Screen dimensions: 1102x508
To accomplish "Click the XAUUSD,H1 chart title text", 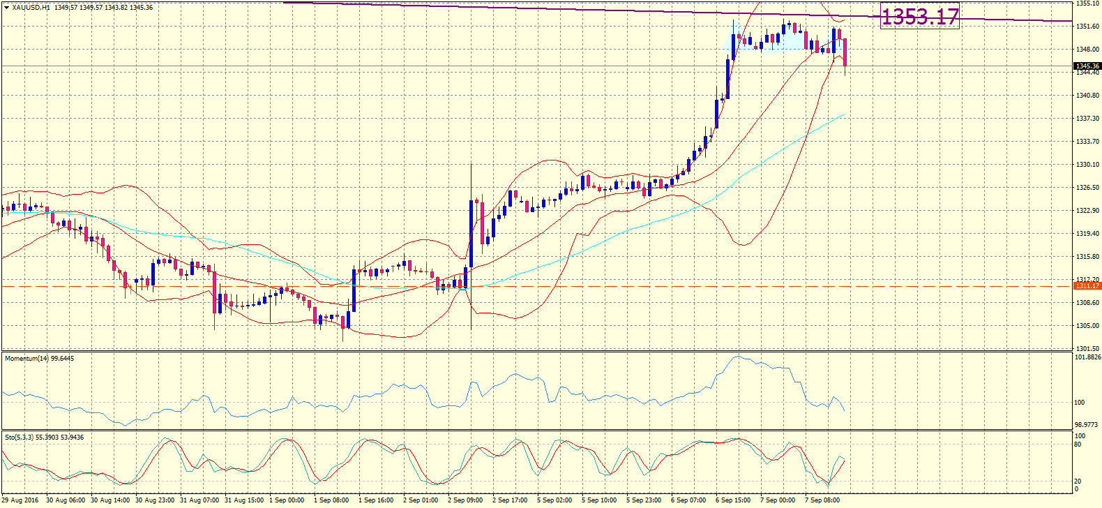I will tap(31, 7).
